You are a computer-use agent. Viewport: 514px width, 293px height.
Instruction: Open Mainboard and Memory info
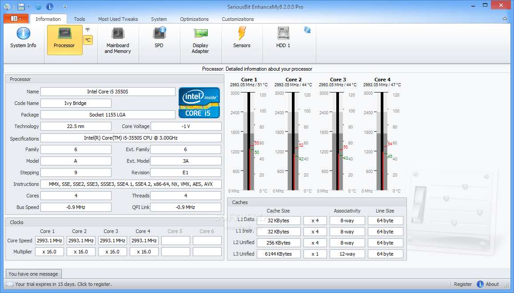click(x=118, y=41)
